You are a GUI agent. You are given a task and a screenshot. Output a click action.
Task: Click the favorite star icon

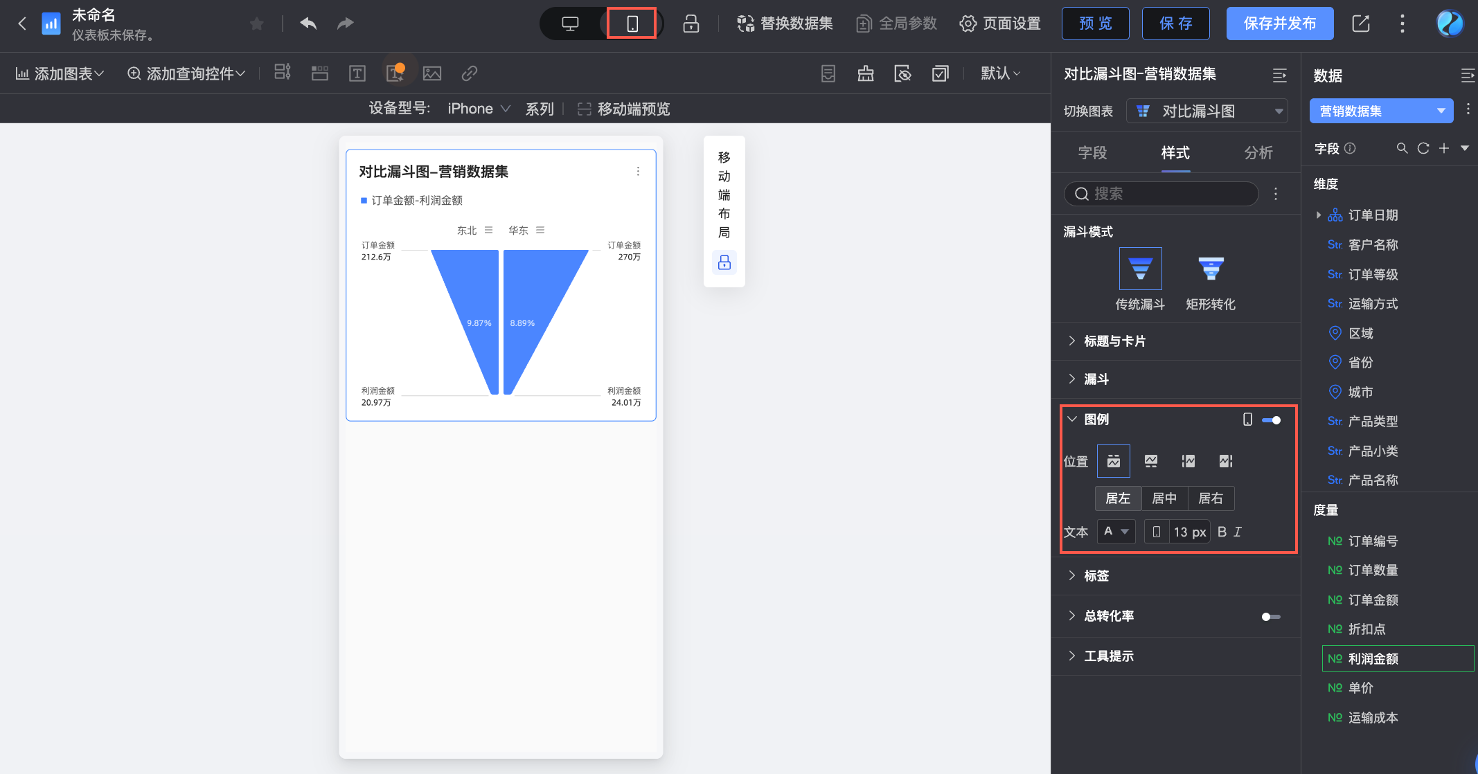pos(257,24)
